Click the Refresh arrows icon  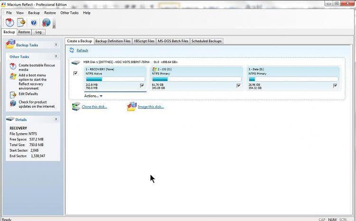pyautogui.click(x=72, y=50)
